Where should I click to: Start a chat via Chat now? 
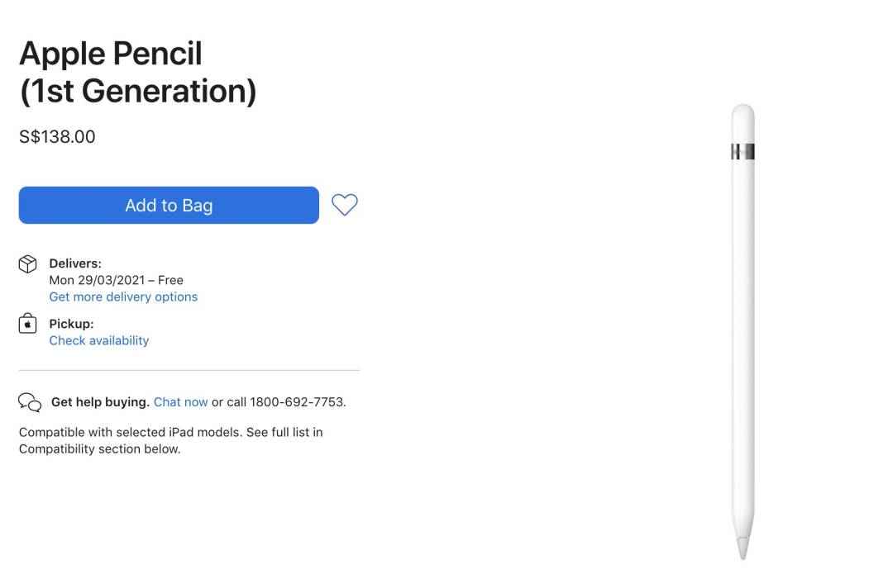pyautogui.click(x=180, y=402)
